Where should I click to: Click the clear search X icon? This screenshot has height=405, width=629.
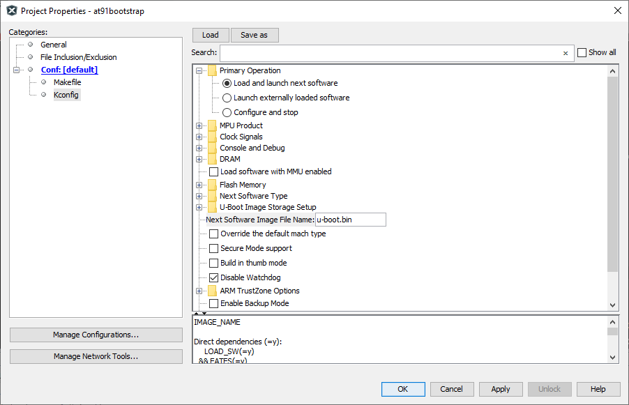[x=566, y=53]
